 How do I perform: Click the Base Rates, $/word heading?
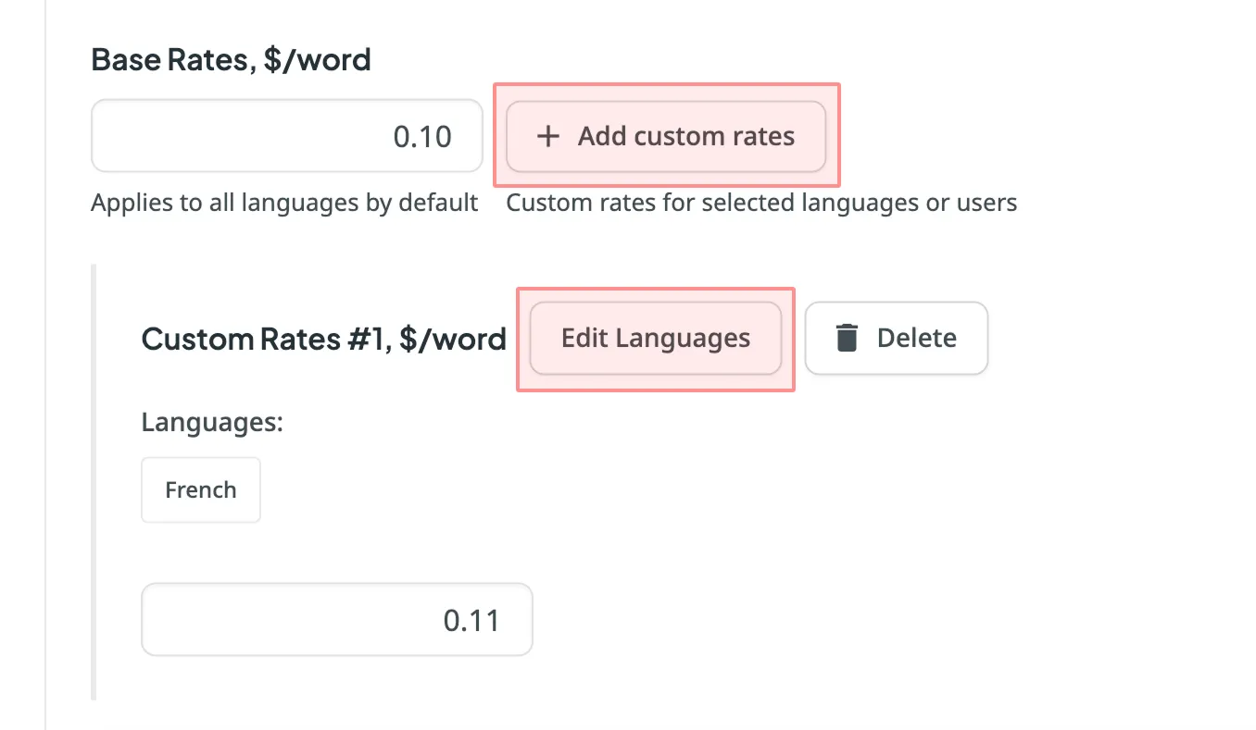(231, 60)
